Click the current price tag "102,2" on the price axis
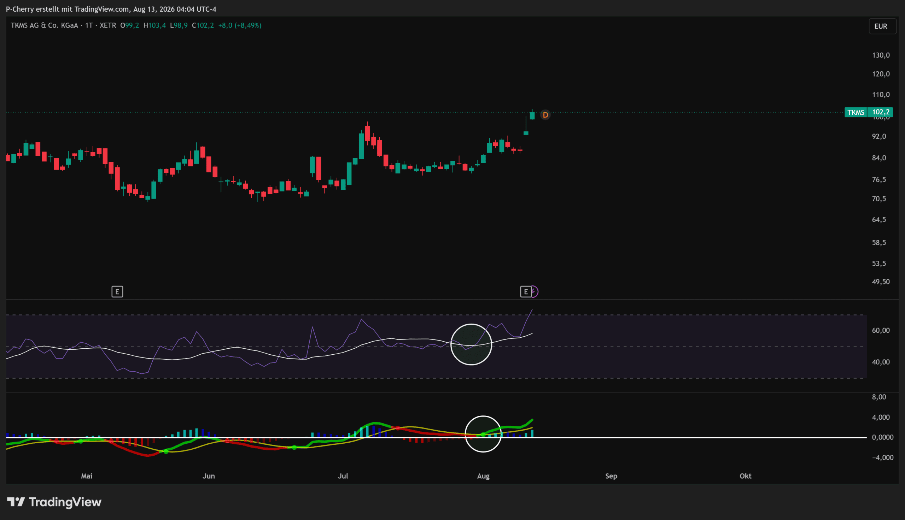The width and height of the screenshot is (905, 520). [880, 112]
